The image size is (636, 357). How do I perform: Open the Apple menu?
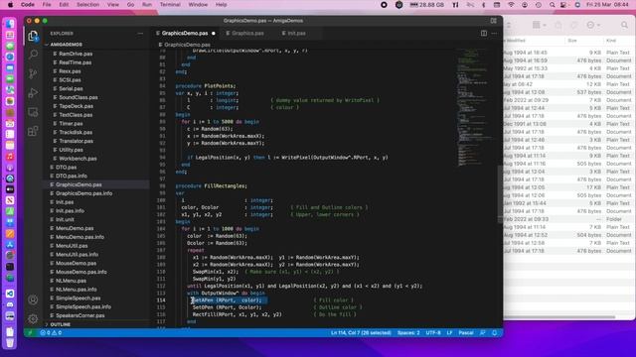point(10,5)
